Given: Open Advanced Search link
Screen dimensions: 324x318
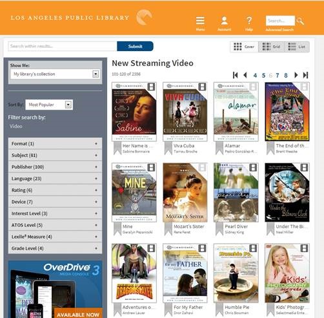Looking at the screenshot, I should click(x=279, y=30).
